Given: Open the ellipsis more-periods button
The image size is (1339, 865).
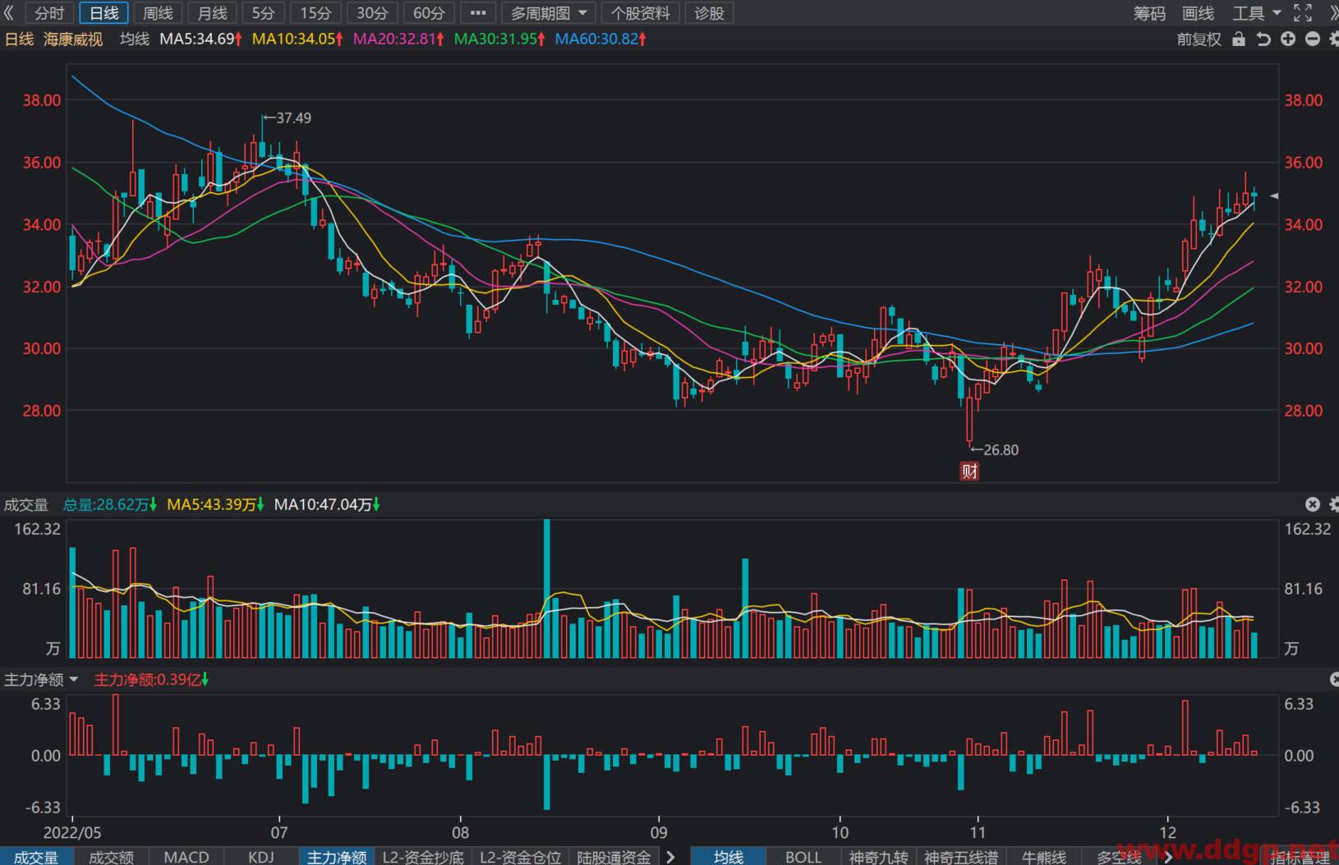Looking at the screenshot, I should [478, 13].
